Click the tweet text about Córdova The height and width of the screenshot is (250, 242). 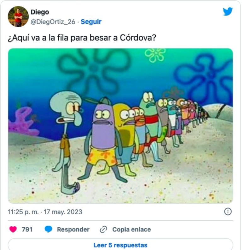82,38
